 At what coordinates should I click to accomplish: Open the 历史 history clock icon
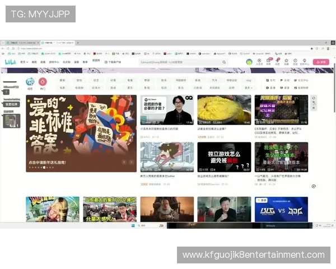[x=295, y=62]
